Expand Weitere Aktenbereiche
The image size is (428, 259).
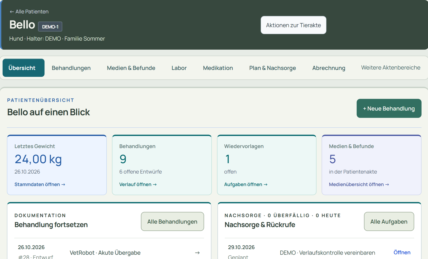[391, 68]
